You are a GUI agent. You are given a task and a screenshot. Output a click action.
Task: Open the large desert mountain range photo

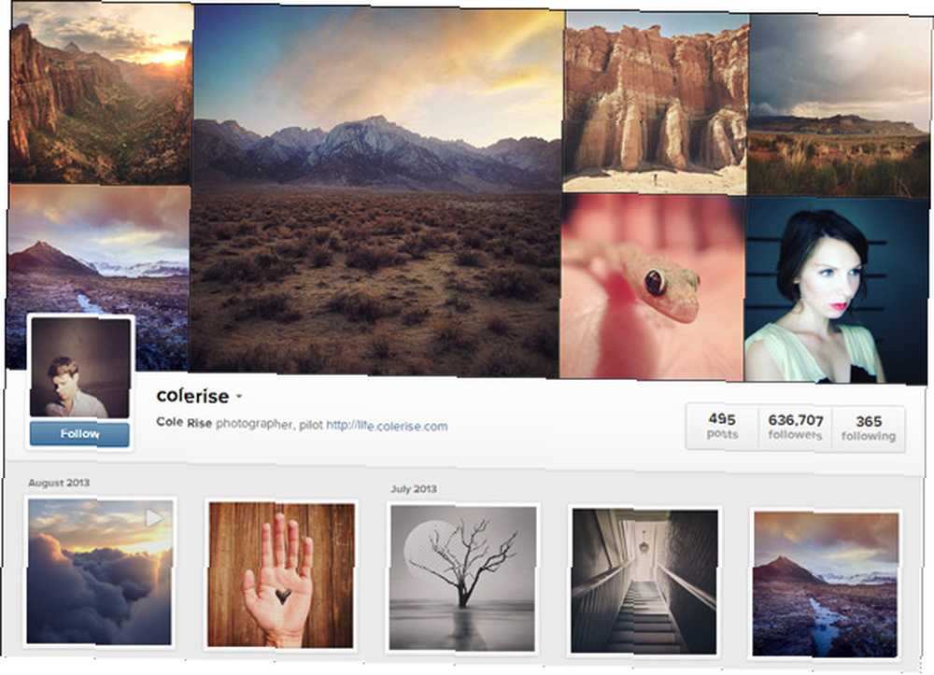click(377, 191)
